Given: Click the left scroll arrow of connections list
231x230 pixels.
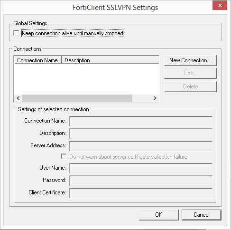Looking at the screenshot, I should coord(18,98).
